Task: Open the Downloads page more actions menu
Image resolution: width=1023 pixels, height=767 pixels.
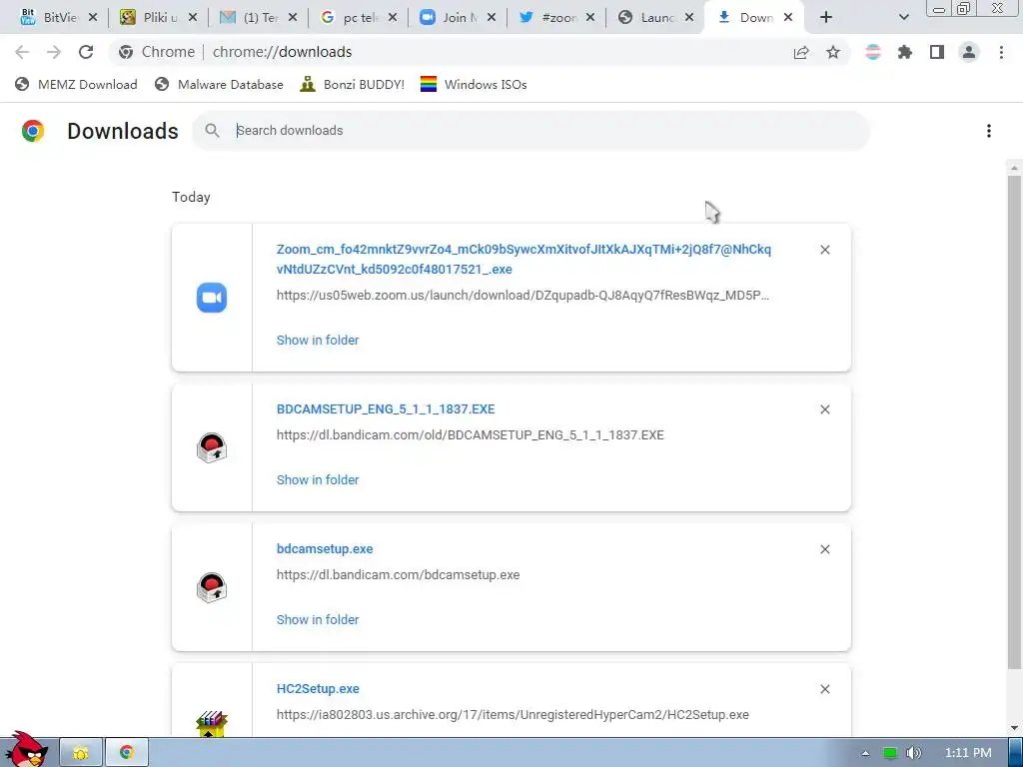Action: [x=988, y=131]
